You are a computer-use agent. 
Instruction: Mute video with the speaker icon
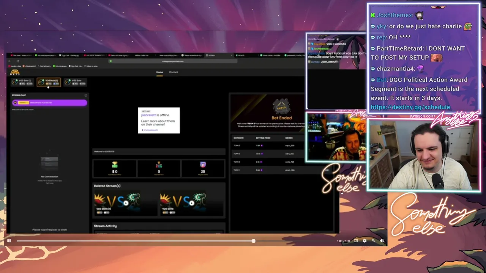382,241
